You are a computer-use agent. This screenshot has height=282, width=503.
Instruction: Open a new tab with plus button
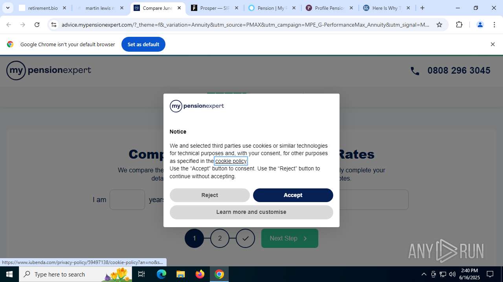click(x=422, y=8)
